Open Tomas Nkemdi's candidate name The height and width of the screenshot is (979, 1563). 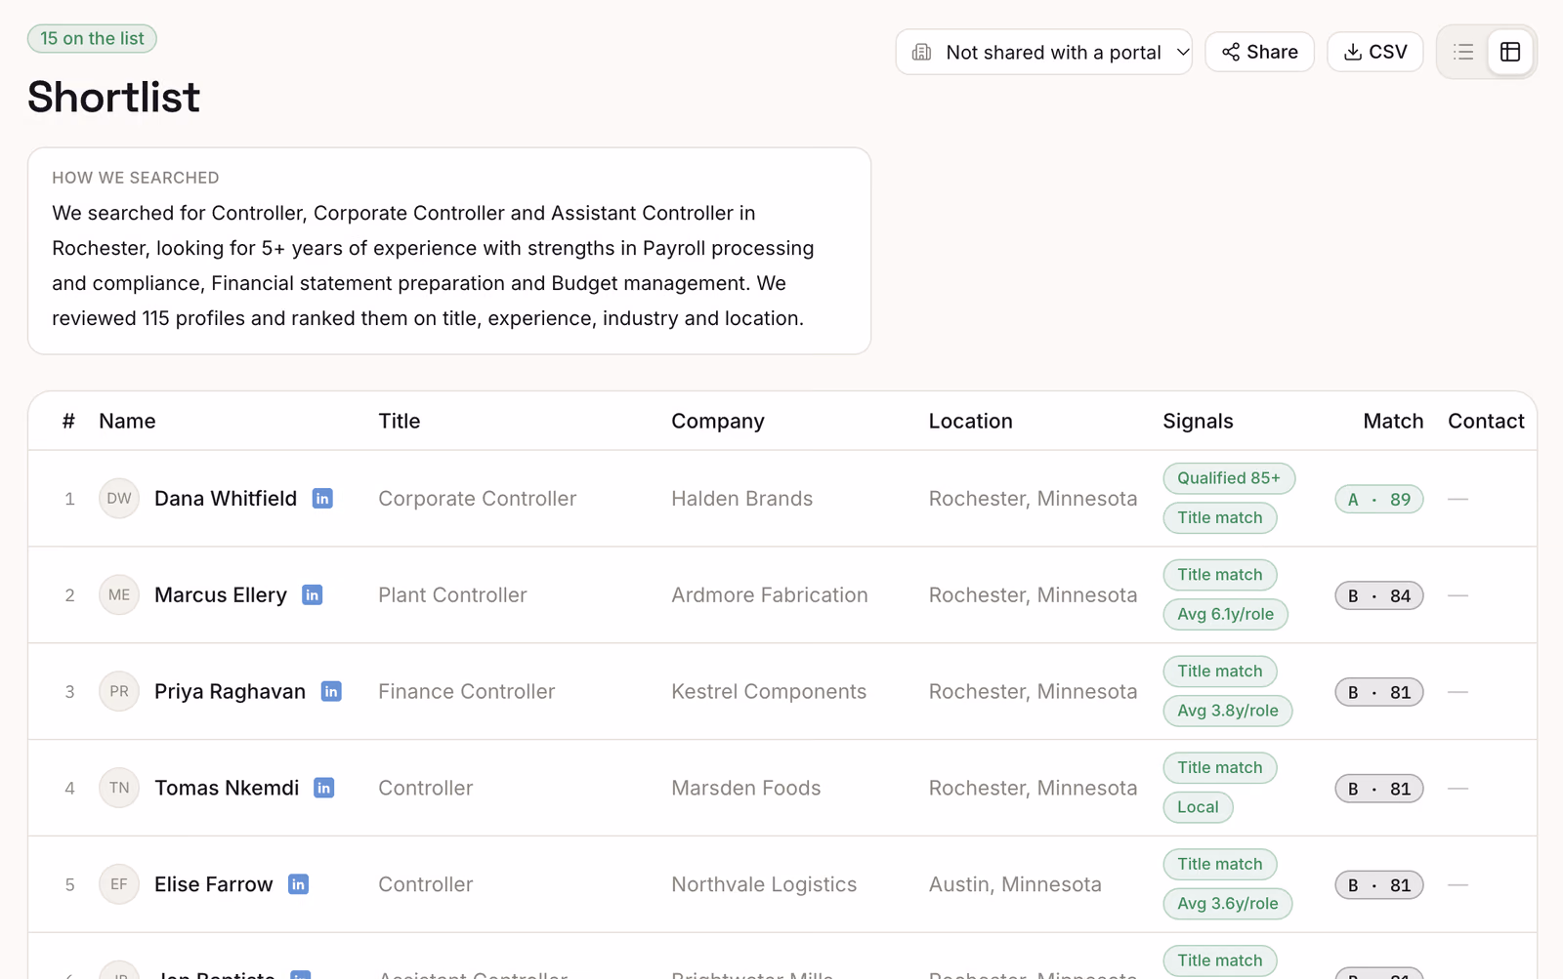point(227,788)
